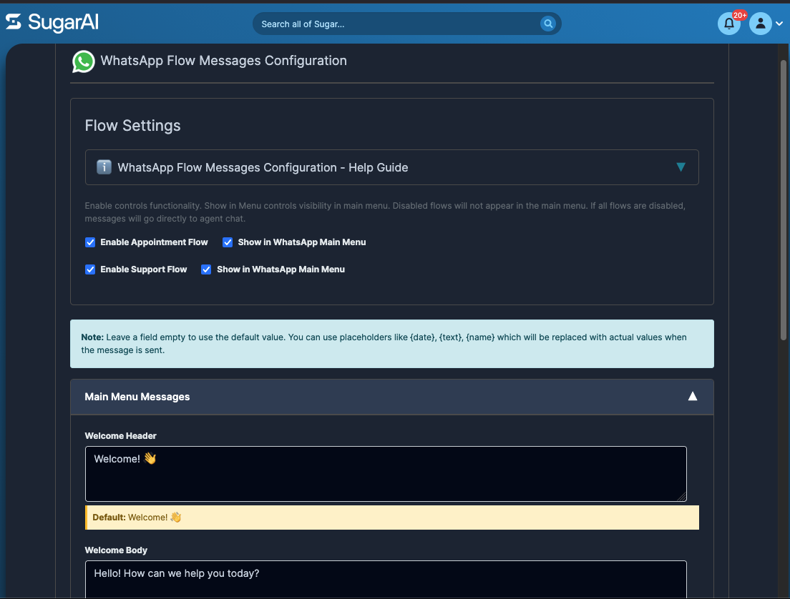Click the Help Guide title text
790x599 pixels.
(263, 167)
